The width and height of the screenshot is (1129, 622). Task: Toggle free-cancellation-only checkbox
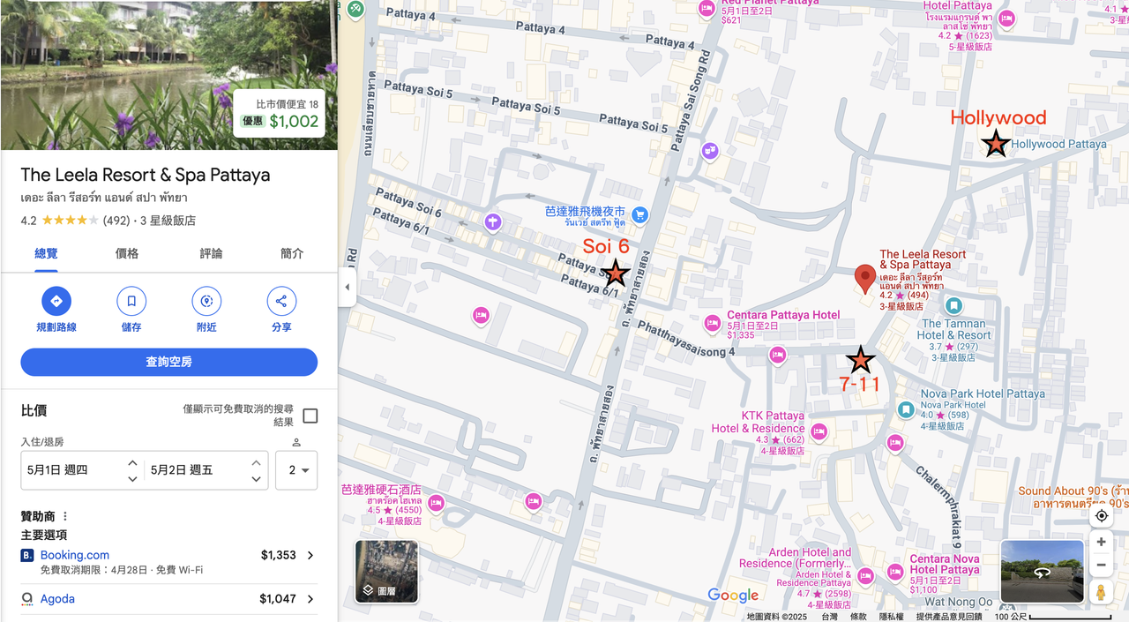[310, 416]
